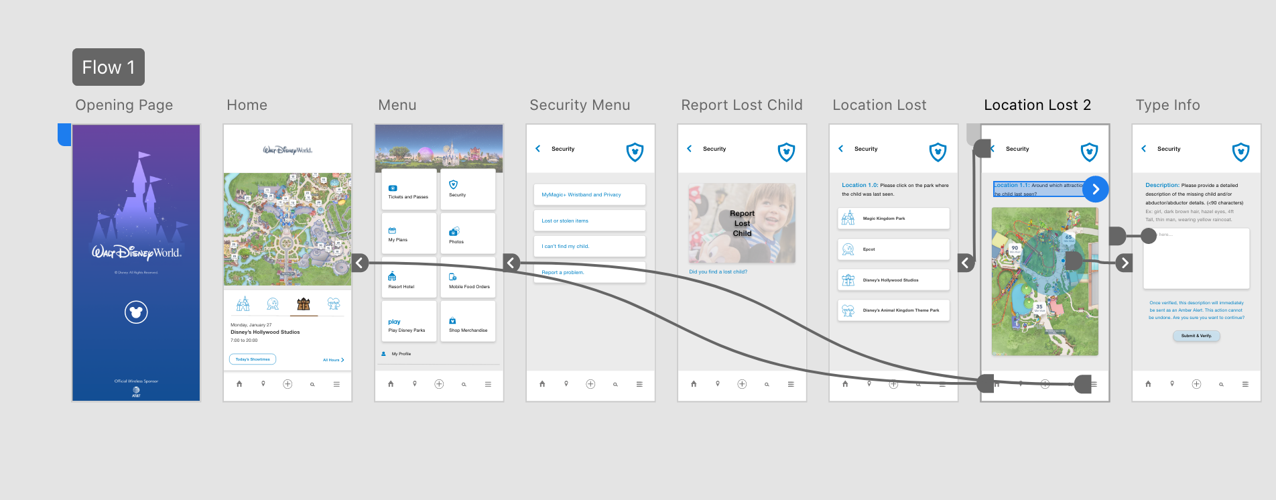The height and width of the screenshot is (500, 1276).
Task: Click Today's Showtimes button on Home artboard
Action: (253, 359)
